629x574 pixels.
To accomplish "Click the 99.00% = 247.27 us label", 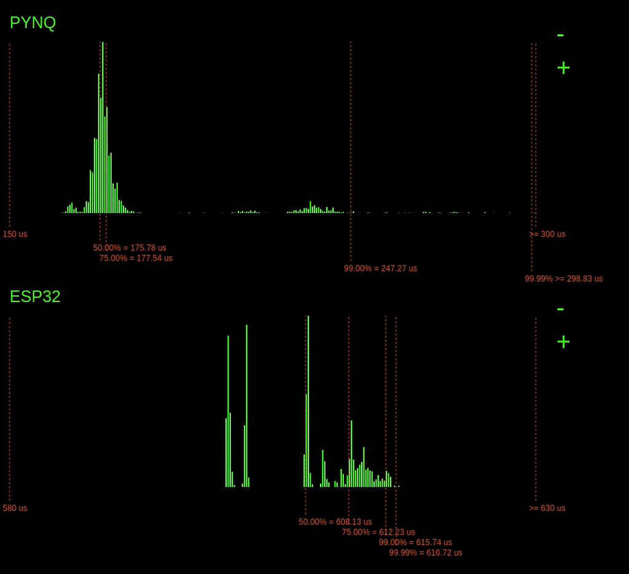I will coord(380,268).
